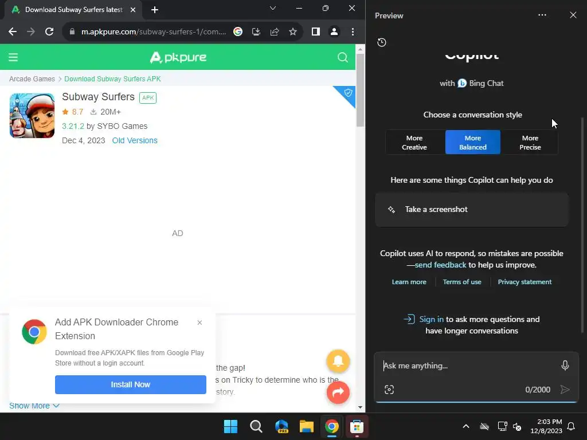The width and height of the screenshot is (587, 440).
Task: Click the blue security shield badge
Action: (x=348, y=93)
